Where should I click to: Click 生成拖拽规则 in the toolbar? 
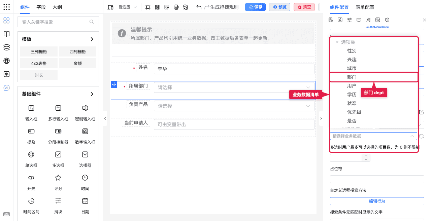pos(224,7)
